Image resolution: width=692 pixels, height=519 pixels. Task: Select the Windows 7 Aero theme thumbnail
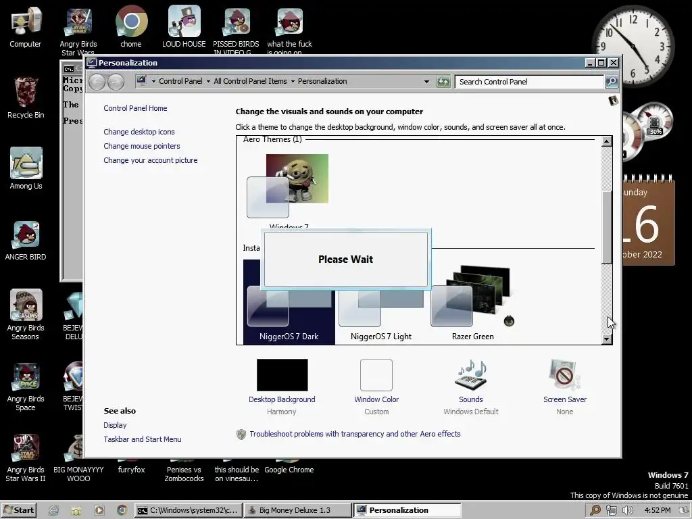point(288,187)
